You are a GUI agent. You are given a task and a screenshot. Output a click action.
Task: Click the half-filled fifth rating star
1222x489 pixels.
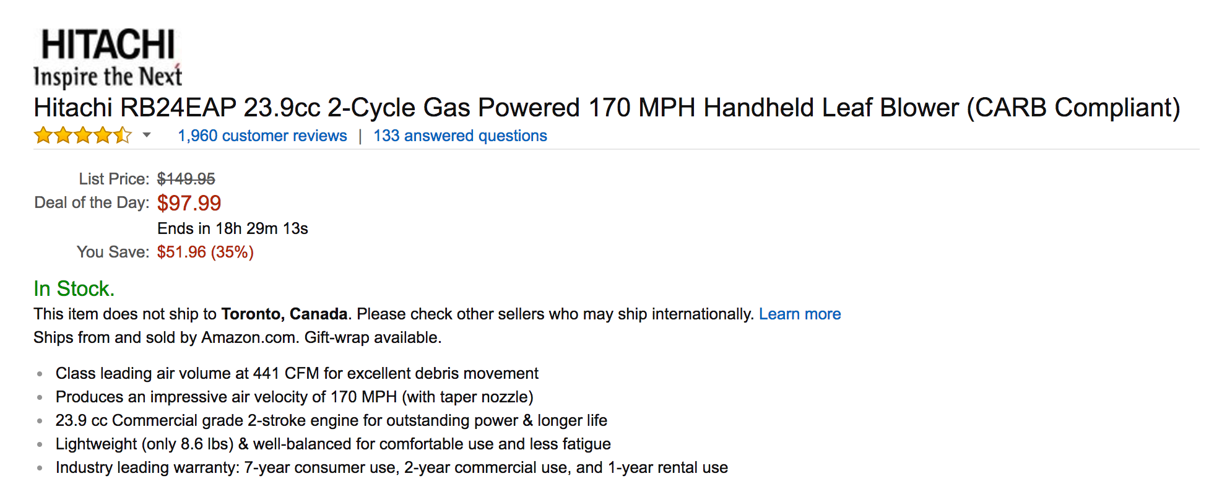click(123, 136)
